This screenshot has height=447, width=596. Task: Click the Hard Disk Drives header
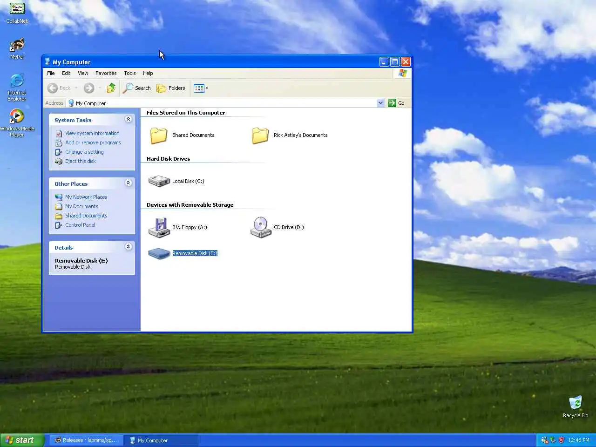tap(168, 159)
